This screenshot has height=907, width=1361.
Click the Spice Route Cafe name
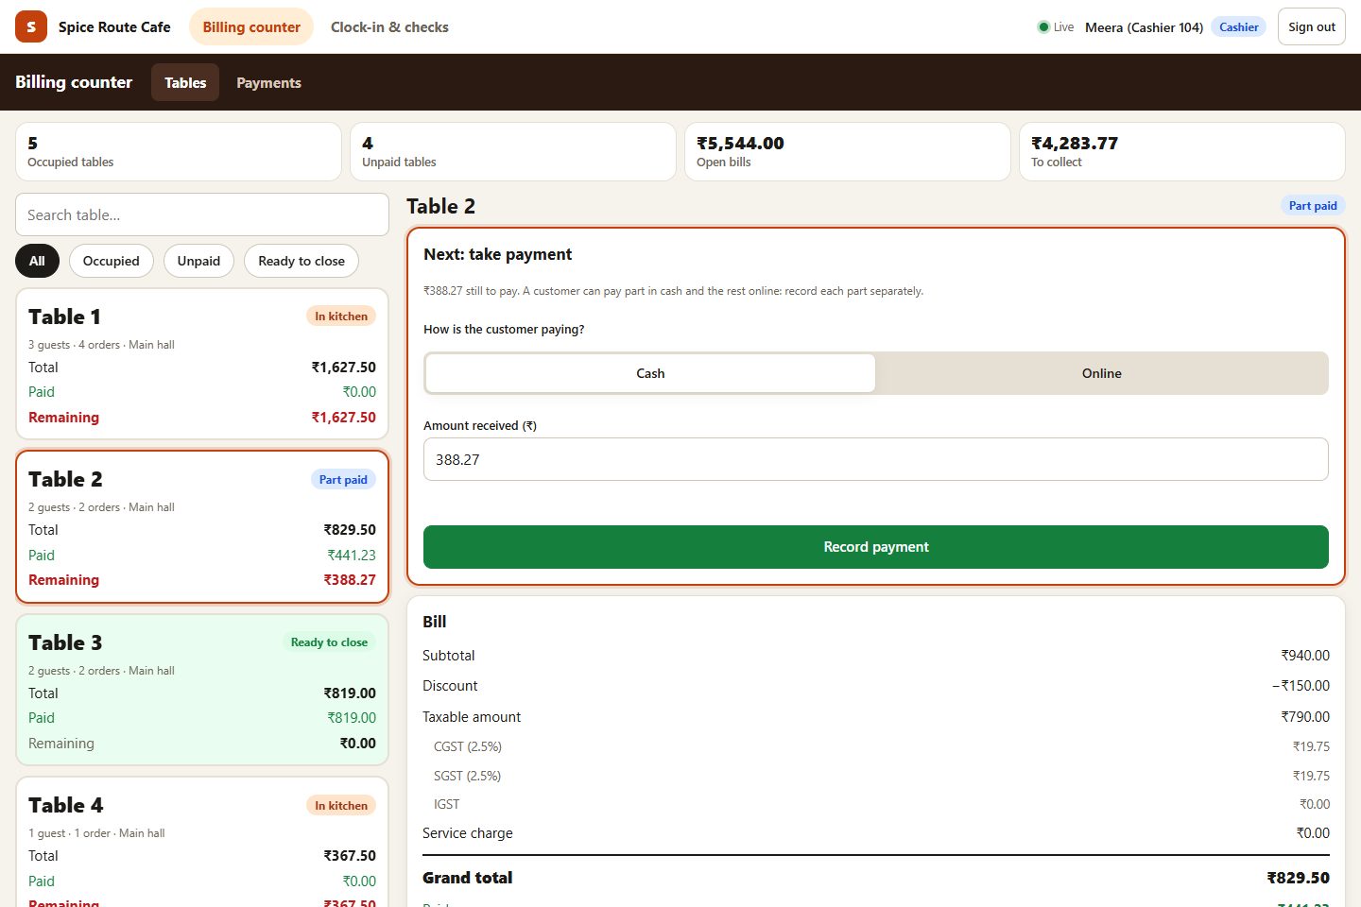(114, 26)
